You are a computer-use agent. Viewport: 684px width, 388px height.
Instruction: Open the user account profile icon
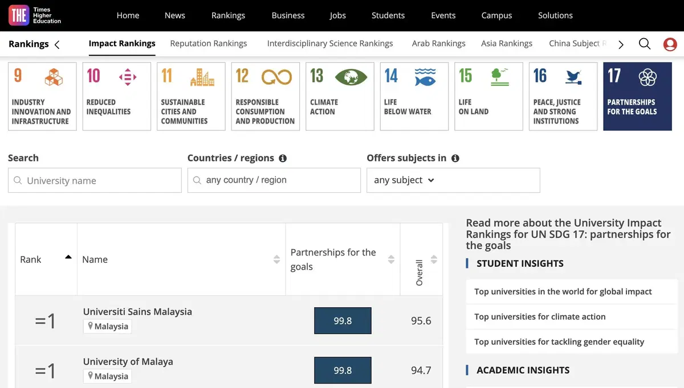[670, 44]
